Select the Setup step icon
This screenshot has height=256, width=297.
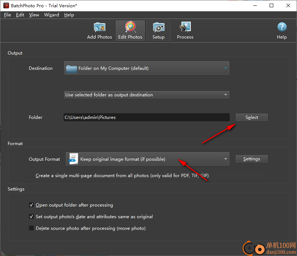159,31
